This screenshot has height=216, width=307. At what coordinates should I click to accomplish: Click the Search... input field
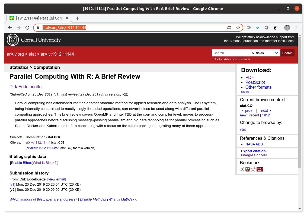[x=231, y=53]
